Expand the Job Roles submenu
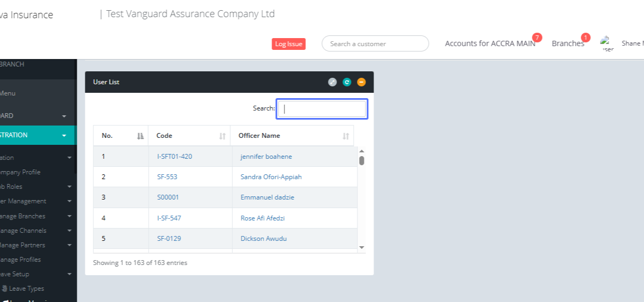 pyautogui.click(x=69, y=187)
